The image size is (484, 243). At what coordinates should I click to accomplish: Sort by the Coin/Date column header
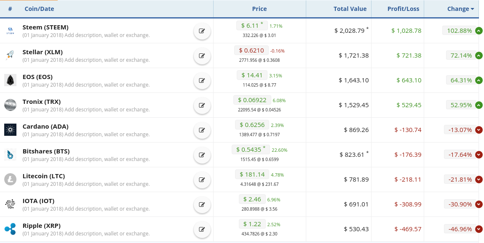click(x=39, y=9)
